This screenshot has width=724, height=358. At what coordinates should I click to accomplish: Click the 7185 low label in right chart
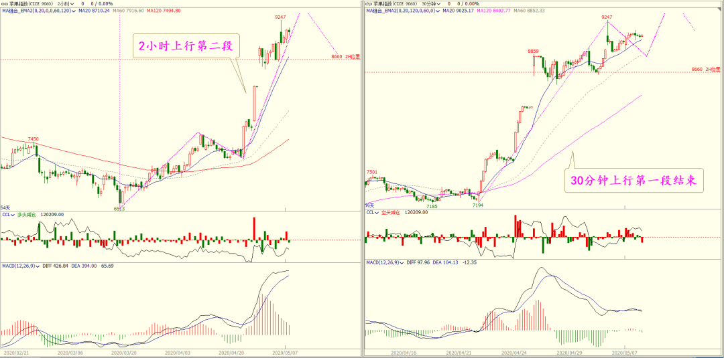[432, 206]
